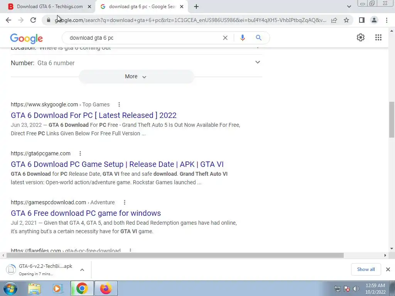
Task: Click the volume speaker tray icon
Action: (356, 289)
